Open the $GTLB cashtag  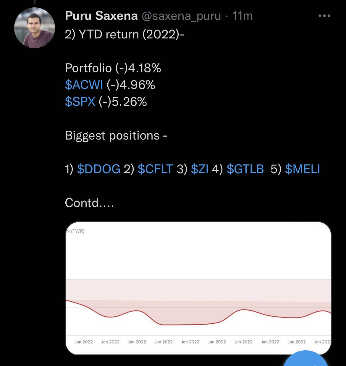pos(245,169)
